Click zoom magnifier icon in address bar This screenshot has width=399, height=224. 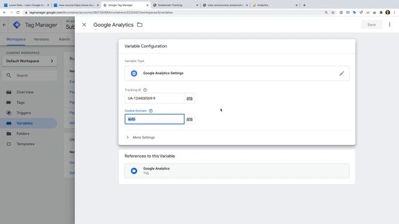pos(326,12)
